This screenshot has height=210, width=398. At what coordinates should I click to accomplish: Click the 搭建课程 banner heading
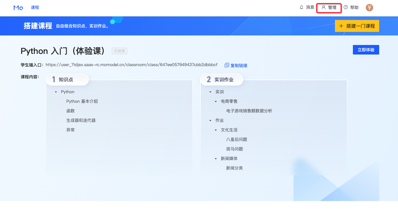pyautogui.click(x=38, y=26)
